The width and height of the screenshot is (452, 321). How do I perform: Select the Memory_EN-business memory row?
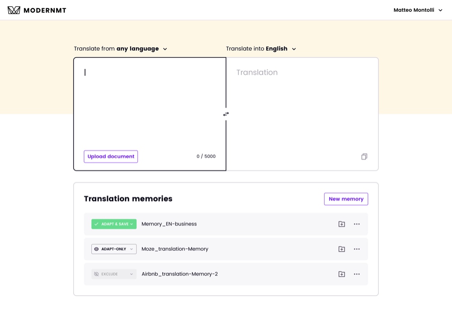[x=226, y=224]
